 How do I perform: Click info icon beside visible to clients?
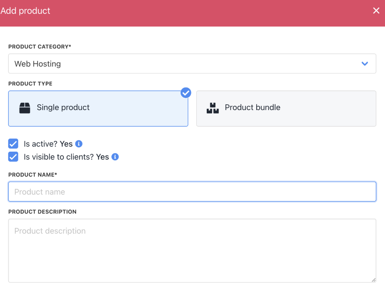(x=115, y=157)
